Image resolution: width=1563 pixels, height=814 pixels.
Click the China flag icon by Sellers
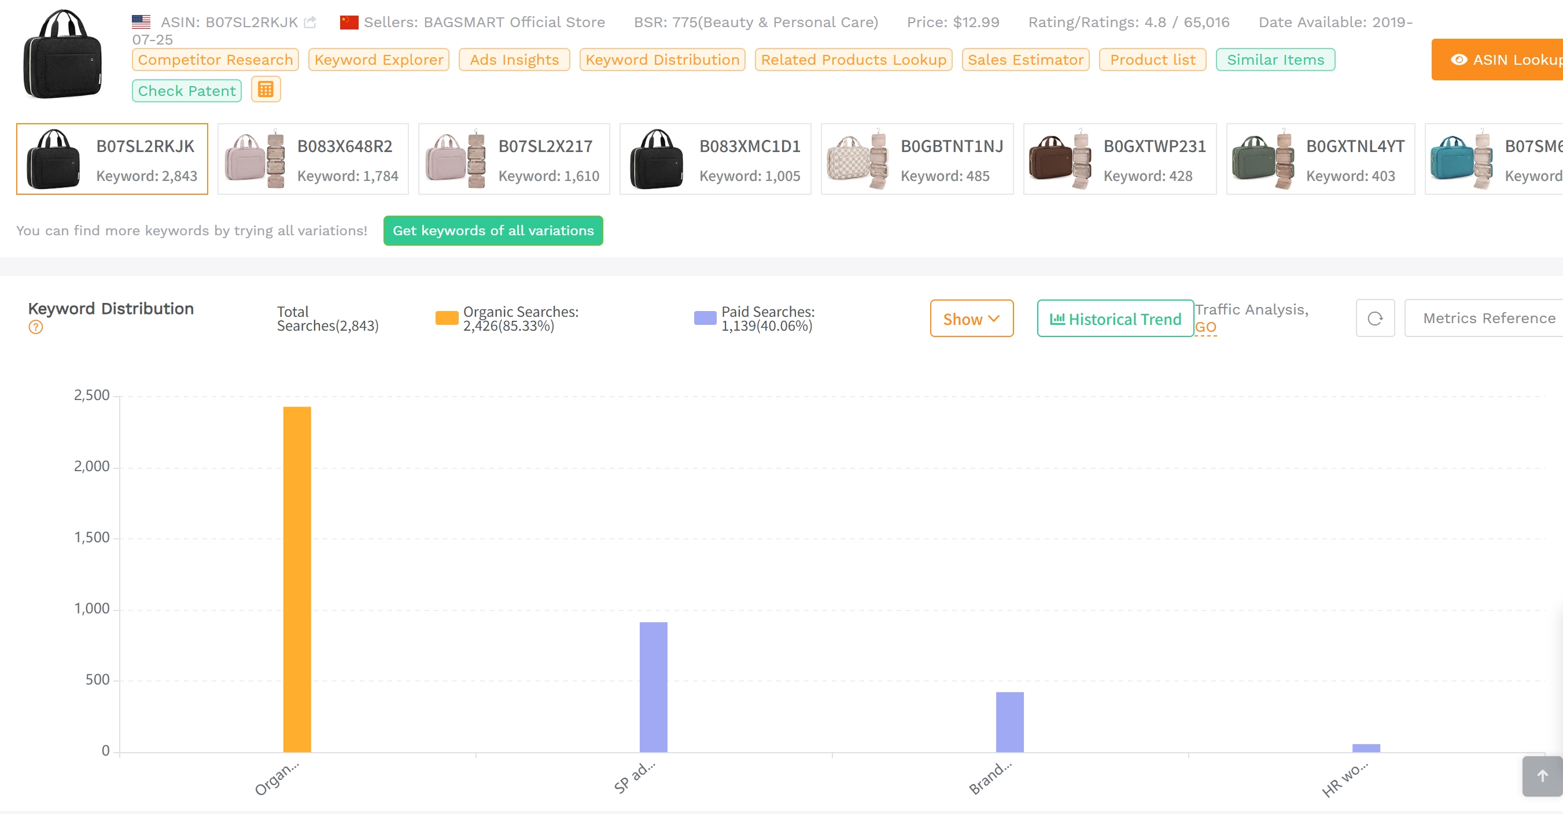(x=349, y=23)
